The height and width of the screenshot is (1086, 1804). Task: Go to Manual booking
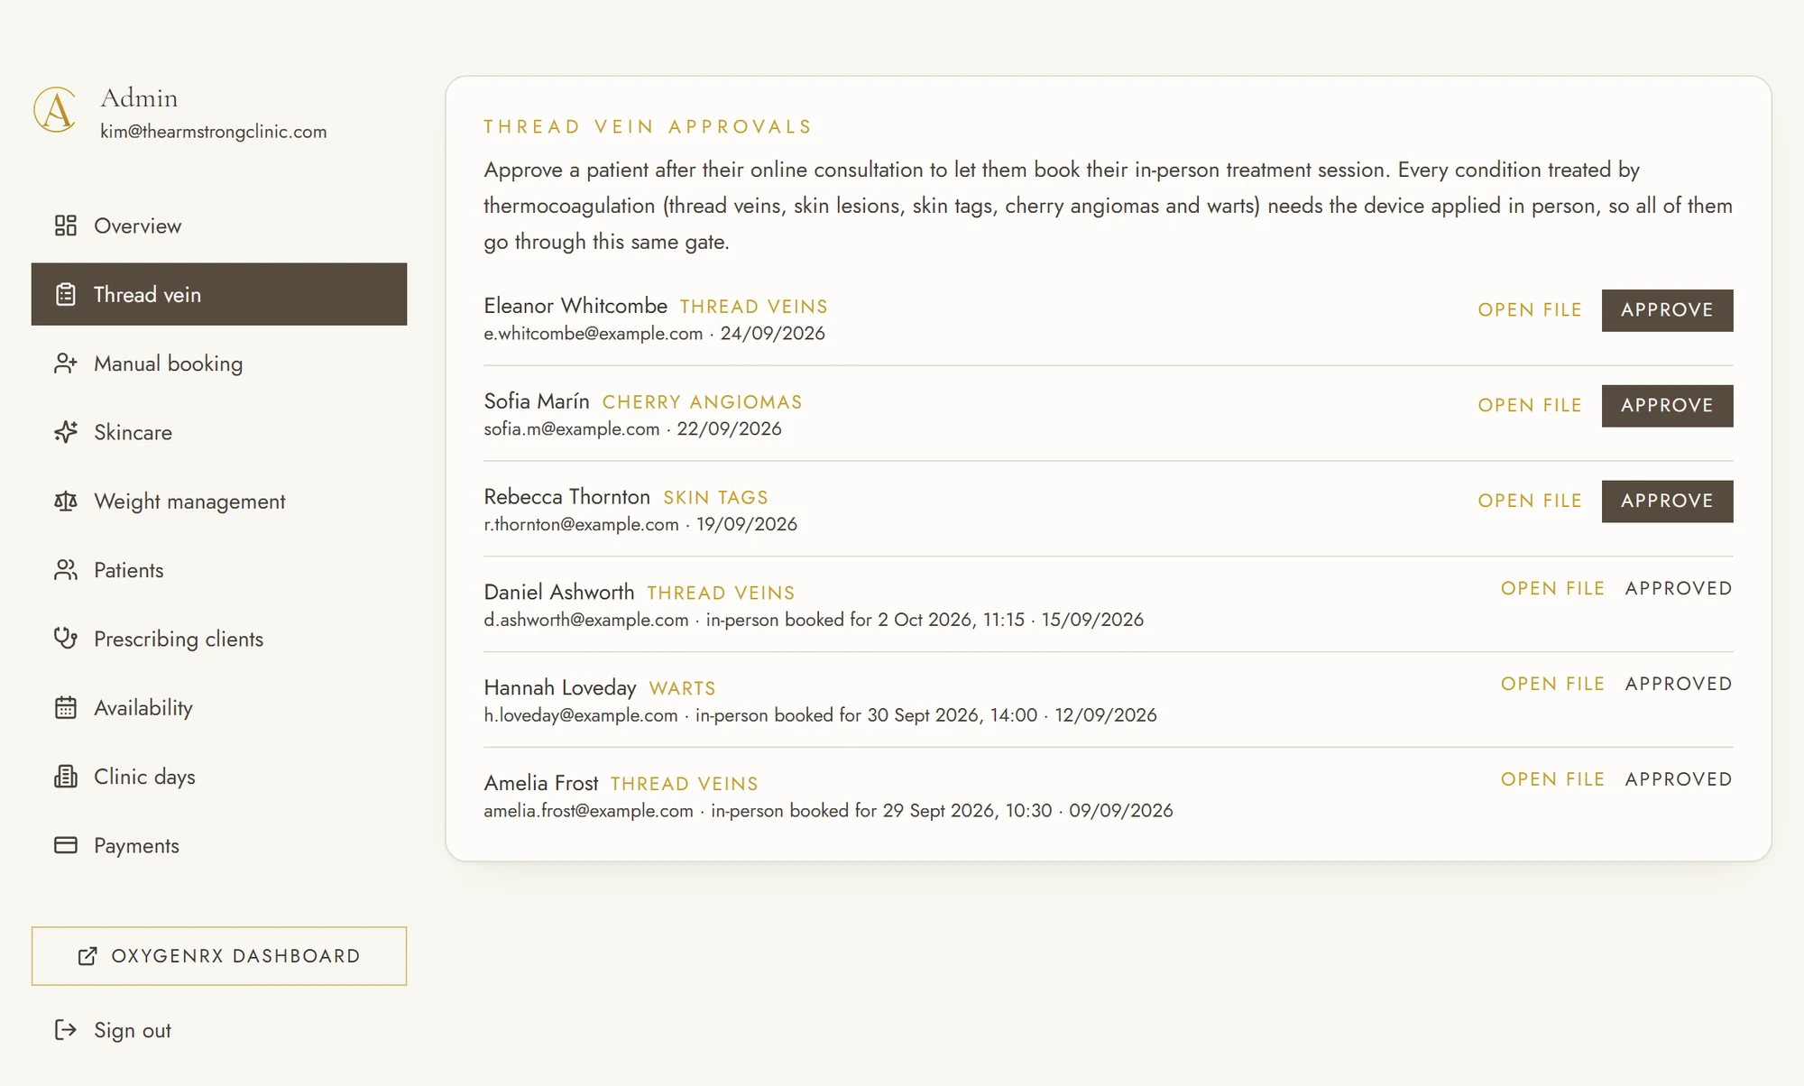click(219, 364)
